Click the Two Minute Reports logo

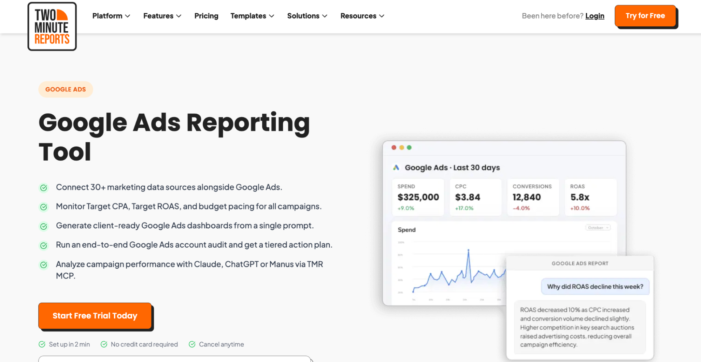pos(52,26)
